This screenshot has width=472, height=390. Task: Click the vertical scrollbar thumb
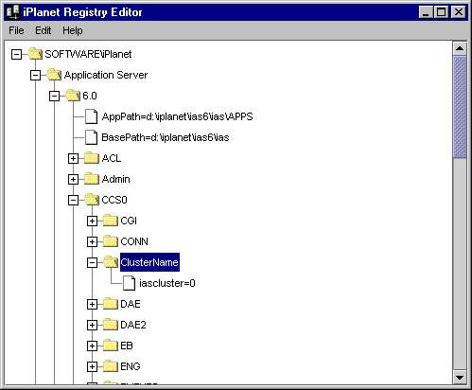pos(460,107)
